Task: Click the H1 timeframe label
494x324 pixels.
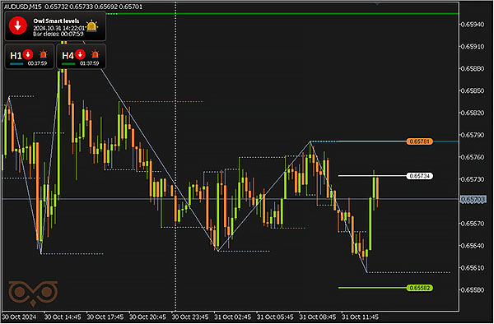Action: point(16,56)
